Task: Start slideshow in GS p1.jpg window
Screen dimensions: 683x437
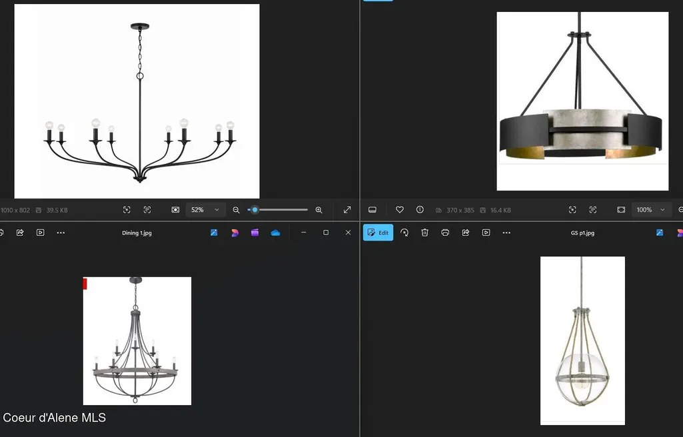Action: [486, 232]
